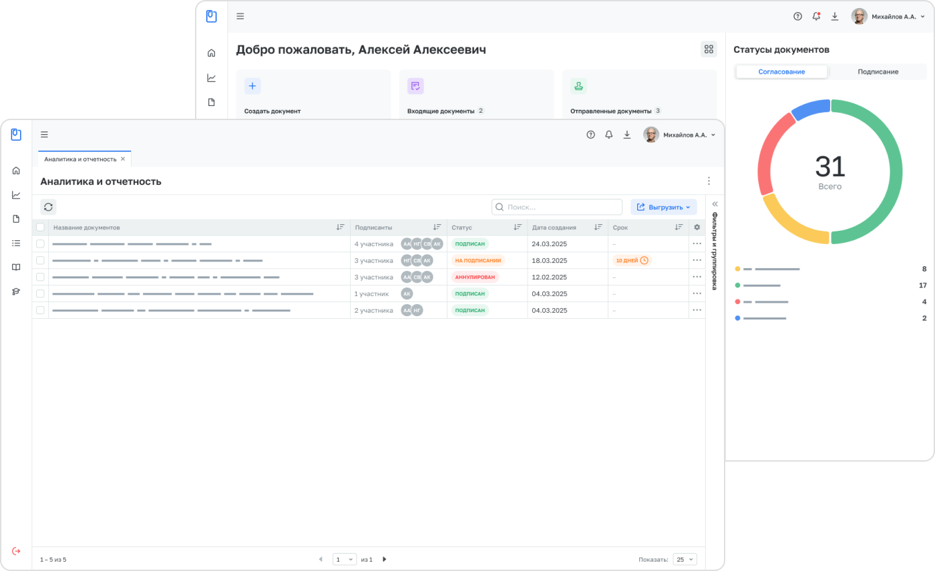Open the book icon in the front sidebar
This screenshot has height=571, width=935.
pyautogui.click(x=16, y=267)
